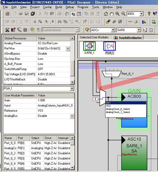Screen dimensions: 158x172
Task: Open the PGA_1 module selector dropdown
Action: click(x=72, y=88)
